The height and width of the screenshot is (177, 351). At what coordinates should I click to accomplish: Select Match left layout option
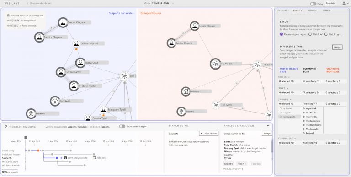pyautogui.click(x=310, y=34)
